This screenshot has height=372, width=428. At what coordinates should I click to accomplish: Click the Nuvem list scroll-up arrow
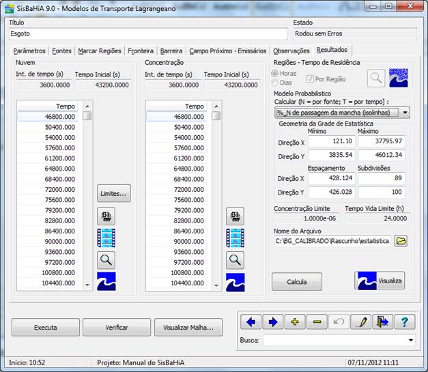[x=87, y=106]
